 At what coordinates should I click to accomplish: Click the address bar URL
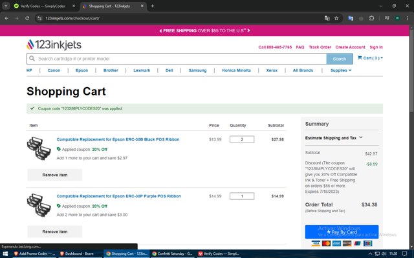pyautogui.click(x=72, y=18)
